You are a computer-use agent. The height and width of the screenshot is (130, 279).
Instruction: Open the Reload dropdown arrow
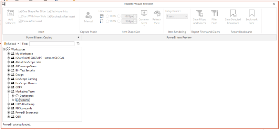tap(18, 44)
